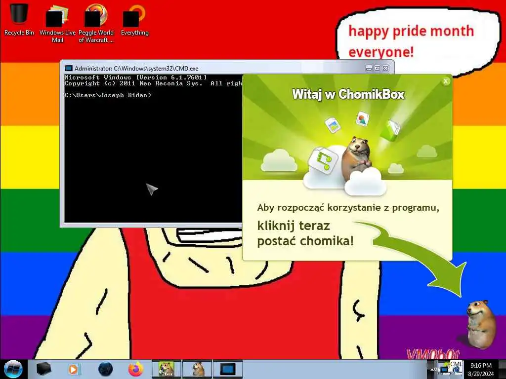This screenshot has height=379, width=506.
Task: Switch to the CMD window taskbar button
Action: click(227, 369)
